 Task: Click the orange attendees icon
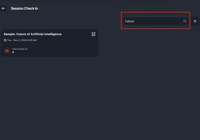(x=7, y=51)
